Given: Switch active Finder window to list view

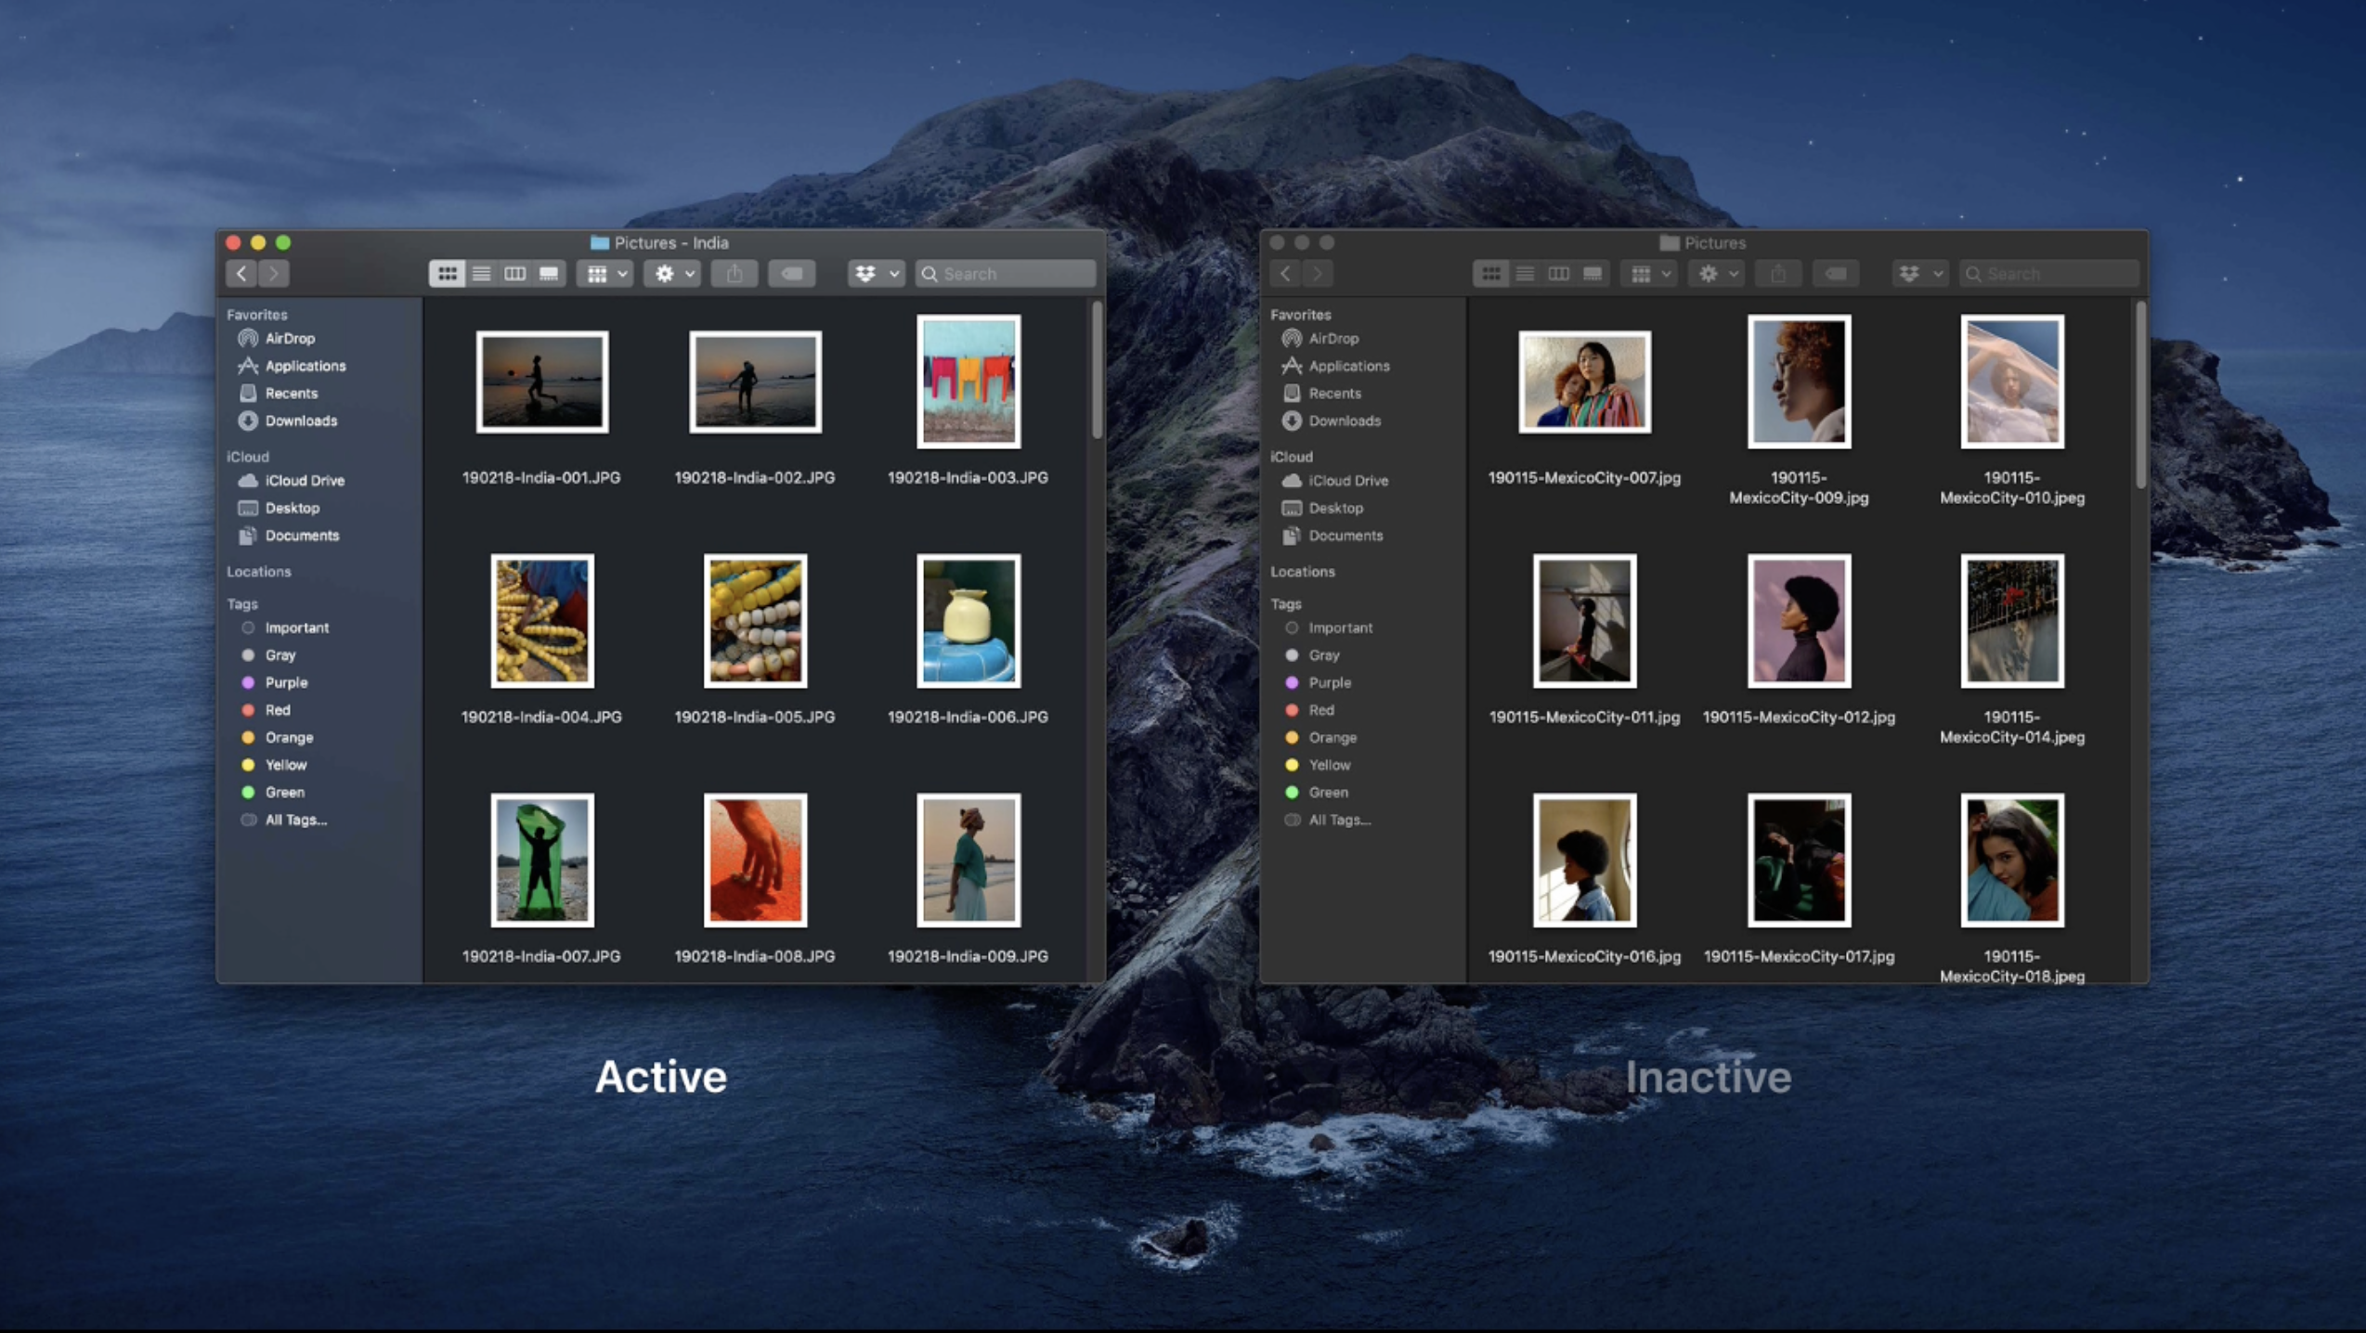Looking at the screenshot, I should [x=481, y=274].
